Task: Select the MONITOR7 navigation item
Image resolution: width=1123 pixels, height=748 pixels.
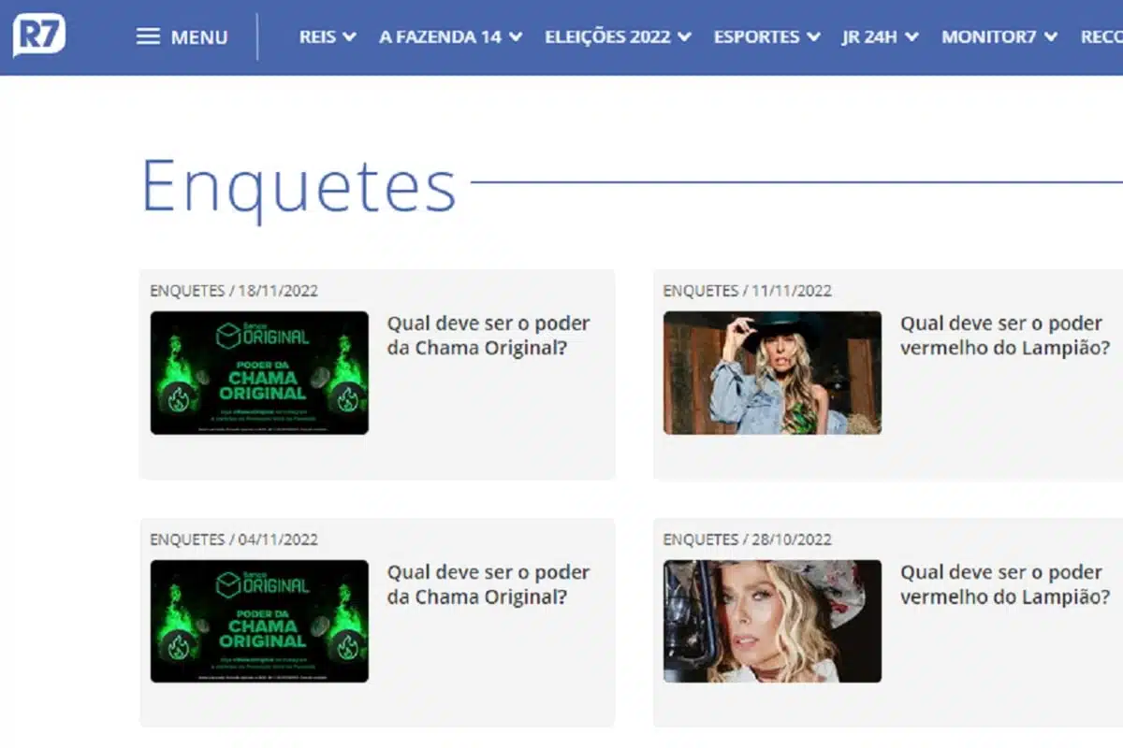Action: click(999, 37)
